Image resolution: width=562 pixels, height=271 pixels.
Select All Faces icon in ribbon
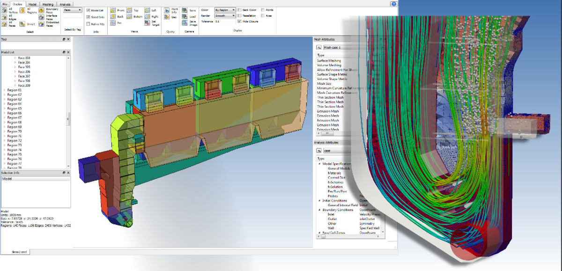coord(5,24)
